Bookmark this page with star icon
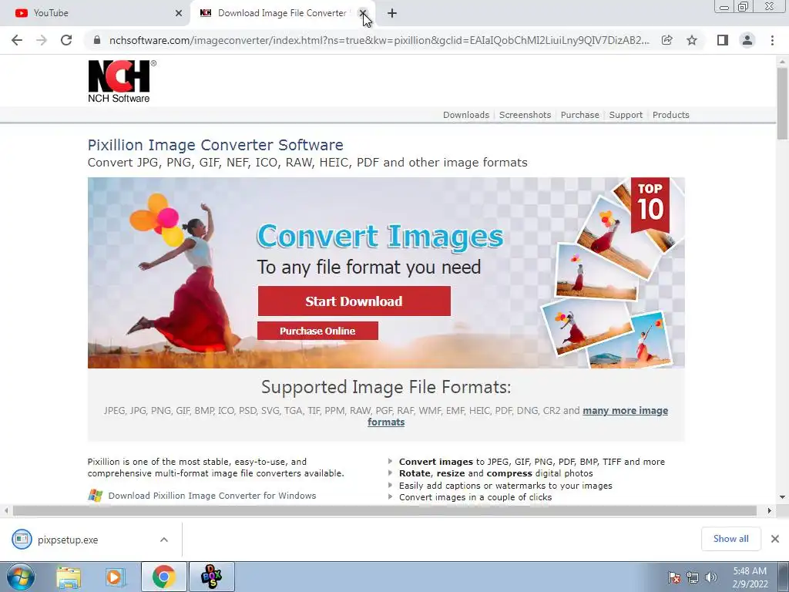Screen dimensions: 789x592 pyautogui.click(x=692, y=40)
